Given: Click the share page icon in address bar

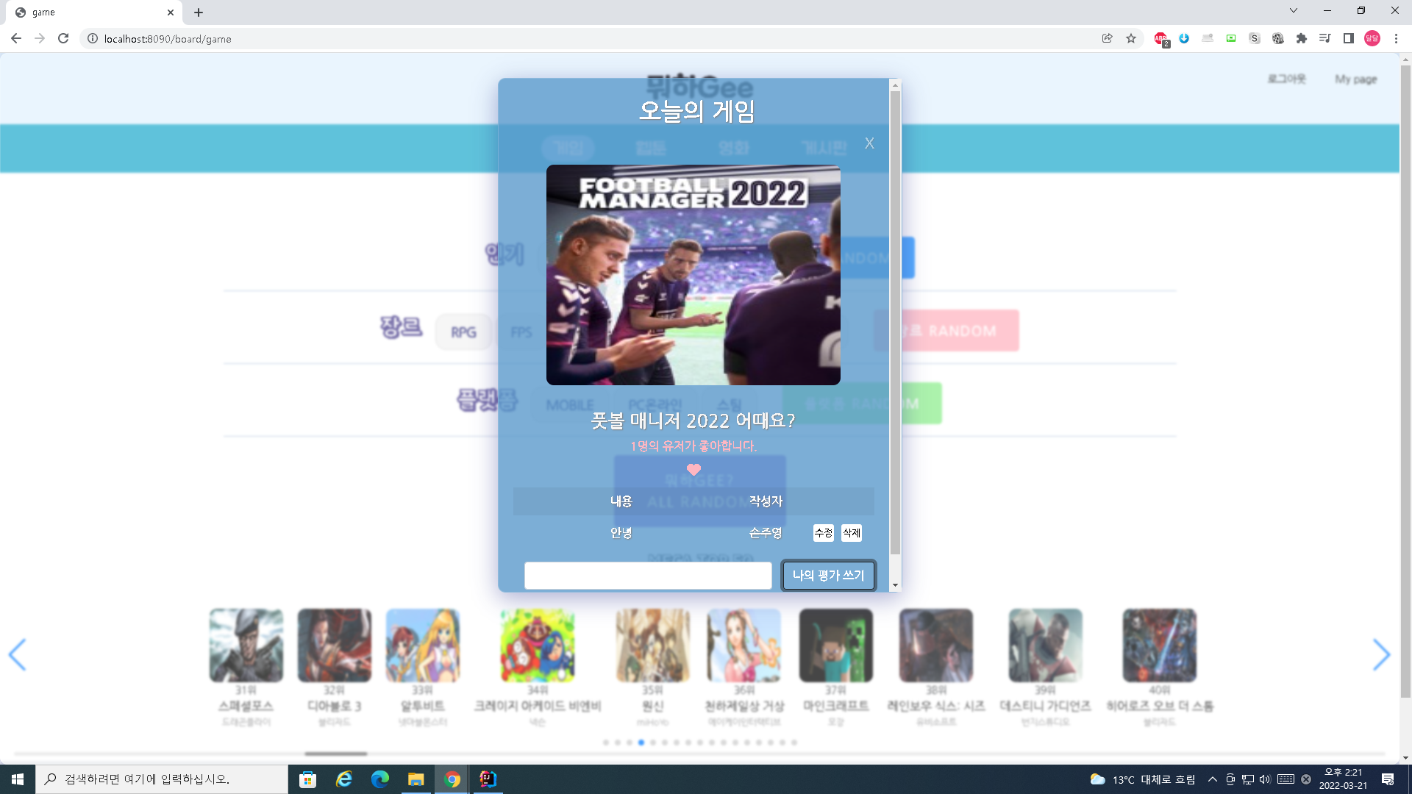Looking at the screenshot, I should [1107, 39].
